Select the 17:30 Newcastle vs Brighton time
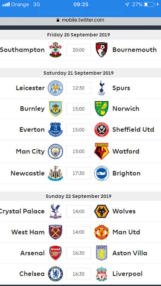 tap(79, 173)
